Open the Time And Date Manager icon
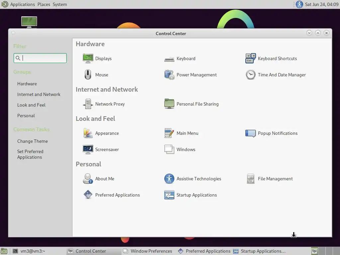Image resolution: width=340 pixels, height=255 pixels. pos(250,75)
